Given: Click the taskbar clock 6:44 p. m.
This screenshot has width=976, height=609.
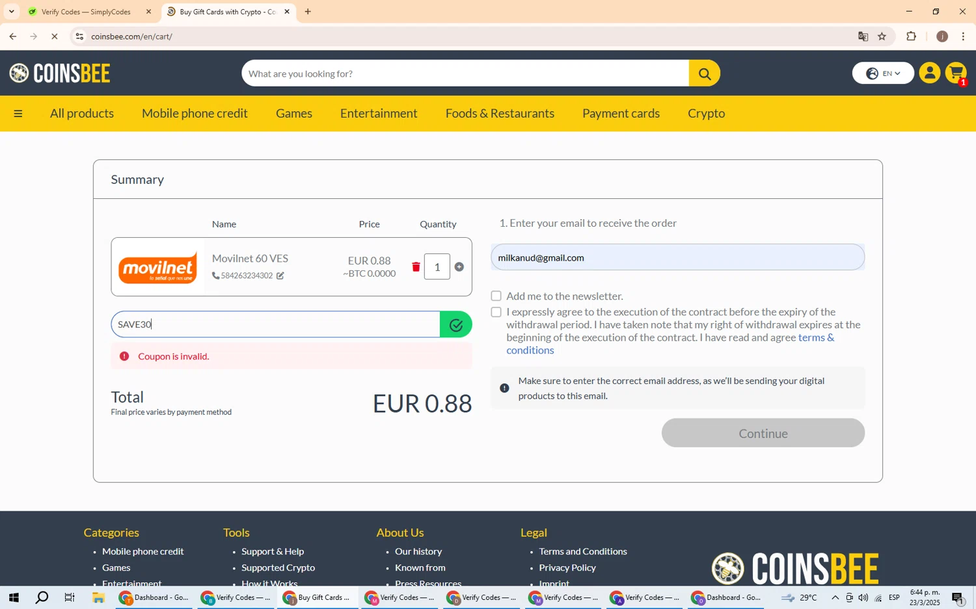Looking at the screenshot, I should tap(925, 598).
